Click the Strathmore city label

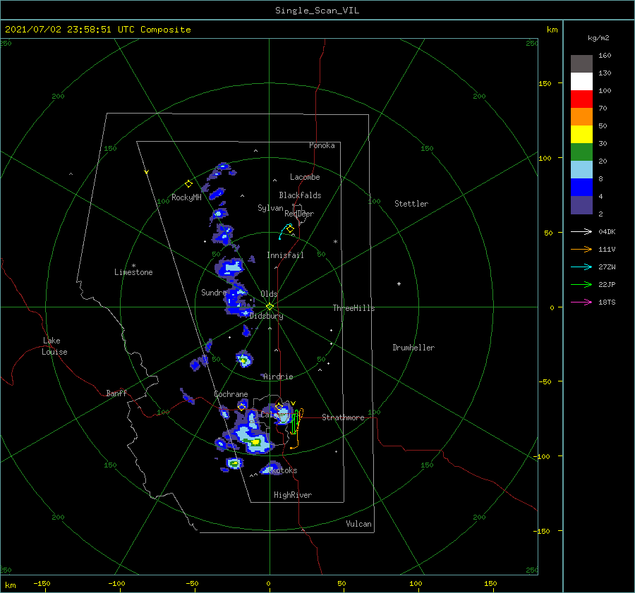click(343, 417)
